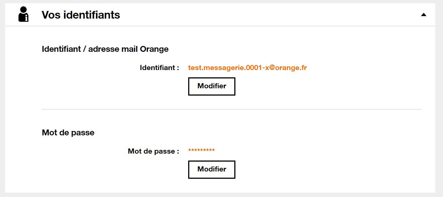Viewport: 443px width, 197px height.
Task: Select the Identifiant / adresse mail Orange heading
Action: point(105,49)
